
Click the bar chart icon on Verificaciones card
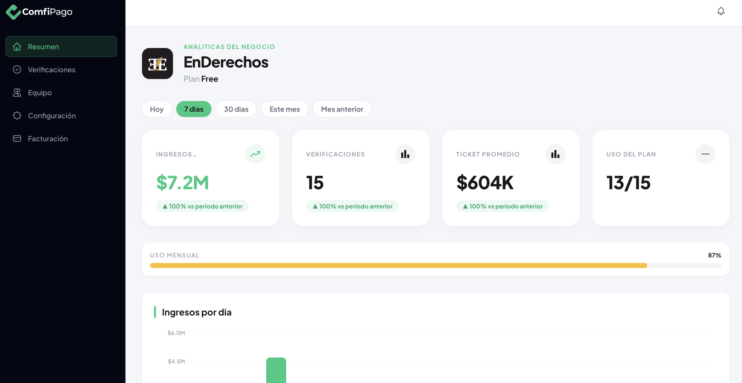point(405,154)
